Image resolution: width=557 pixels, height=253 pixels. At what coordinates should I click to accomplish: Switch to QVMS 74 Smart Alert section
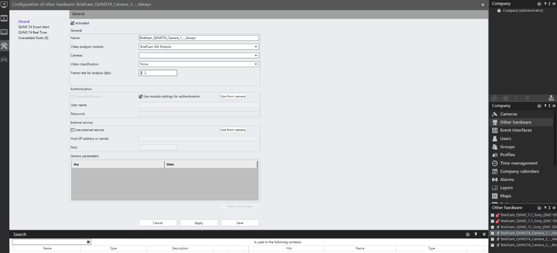pos(34,27)
